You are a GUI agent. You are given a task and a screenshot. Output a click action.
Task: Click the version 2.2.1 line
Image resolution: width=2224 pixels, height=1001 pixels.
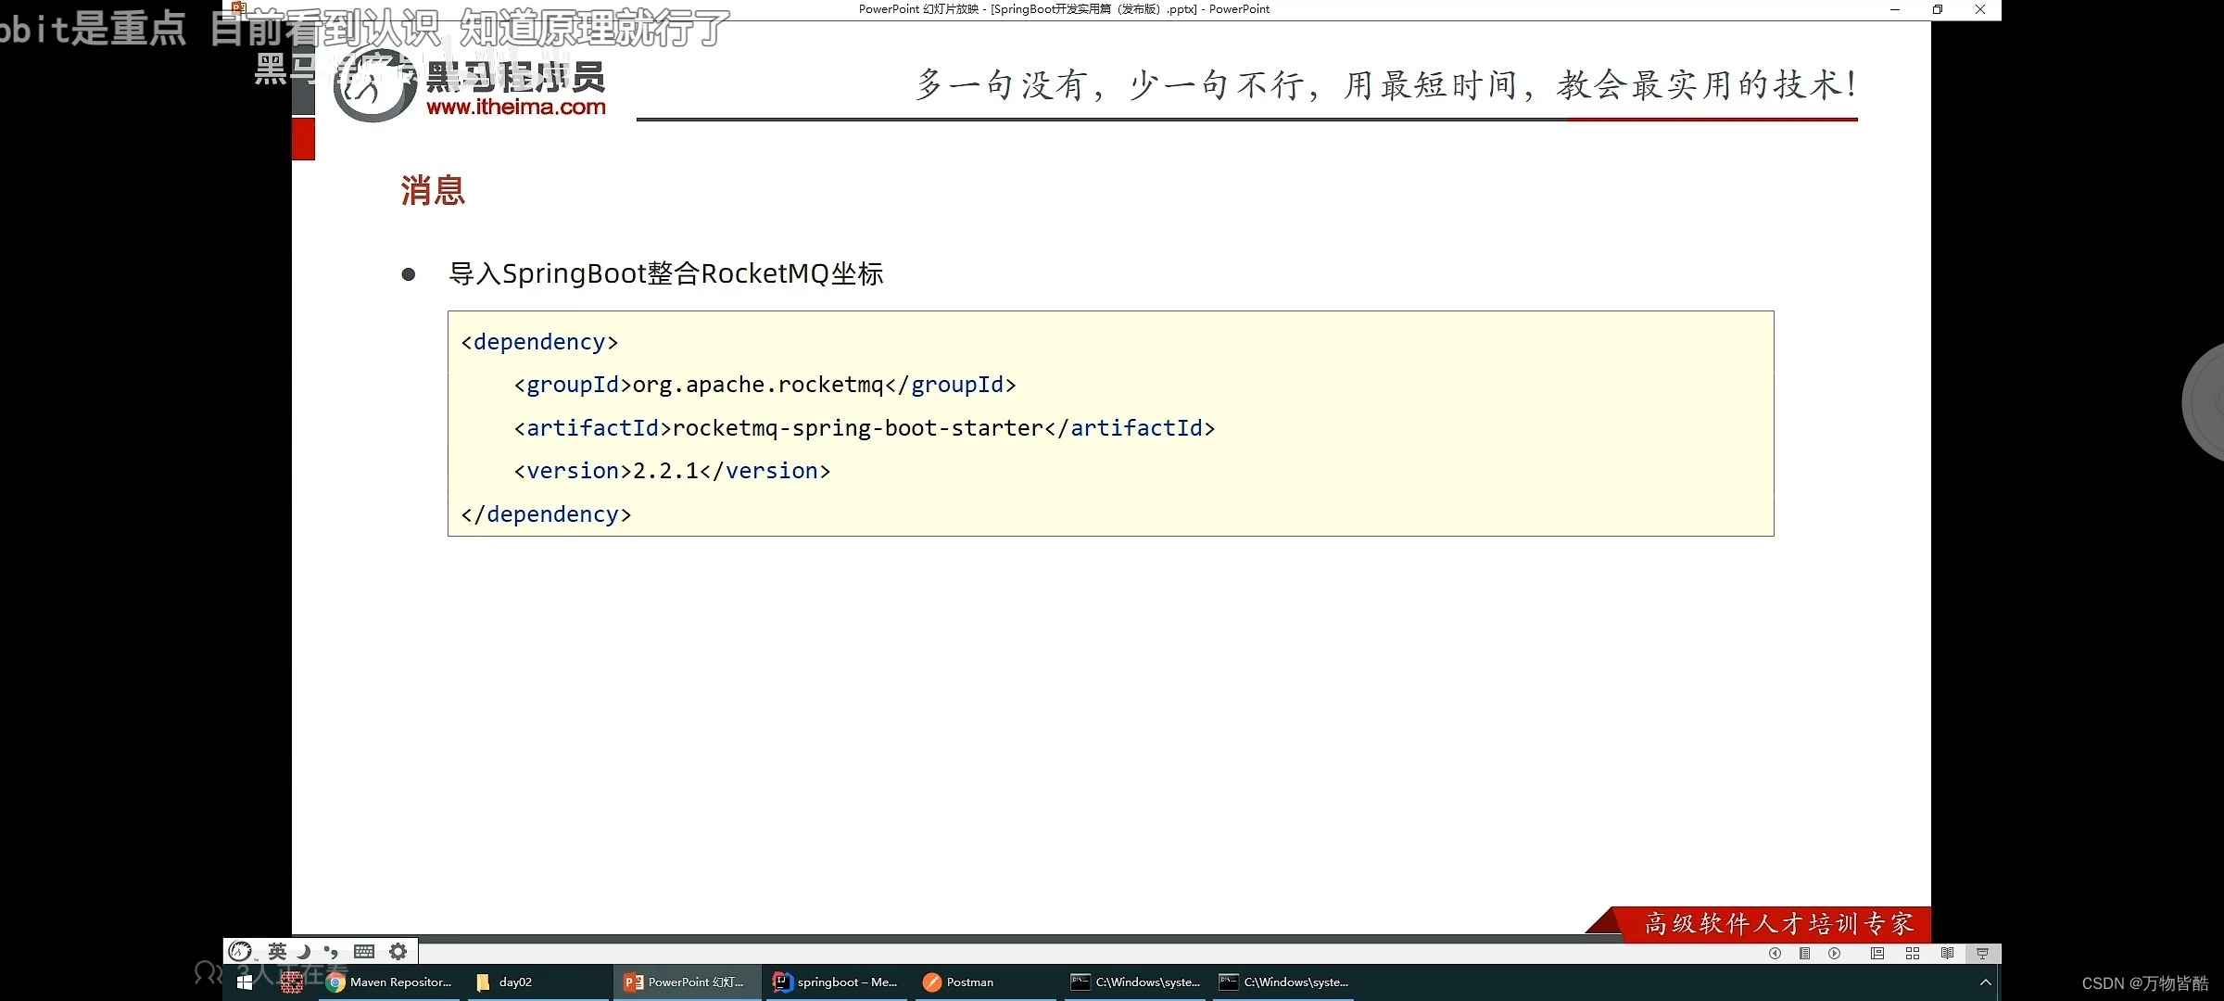672,471
